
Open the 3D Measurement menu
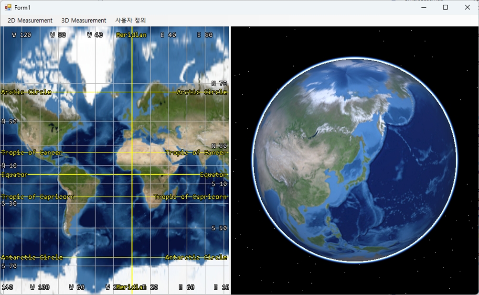(x=84, y=21)
